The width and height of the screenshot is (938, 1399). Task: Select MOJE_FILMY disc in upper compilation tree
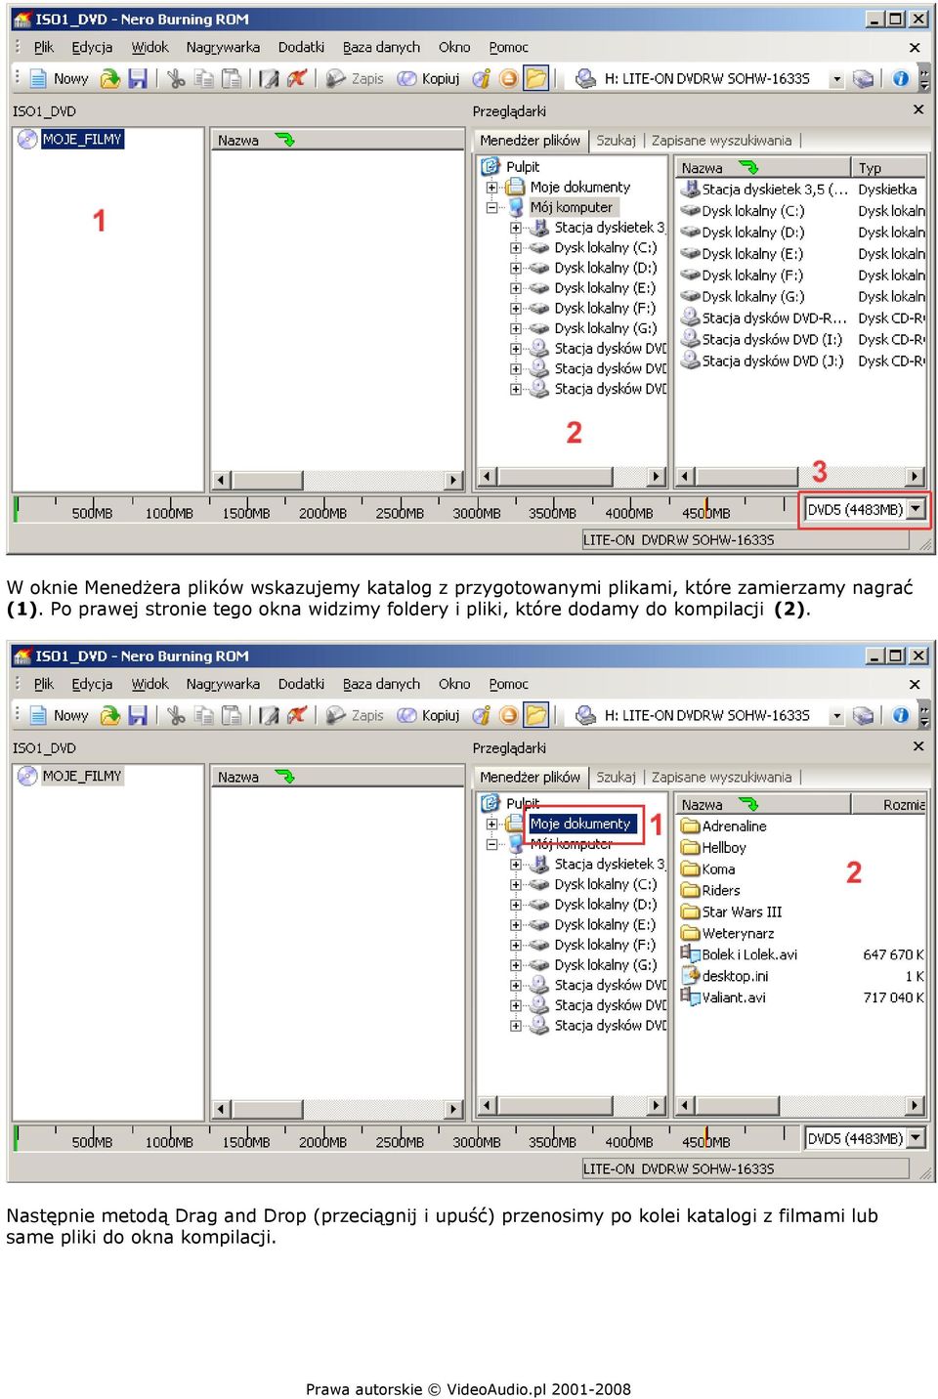(x=82, y=140)
